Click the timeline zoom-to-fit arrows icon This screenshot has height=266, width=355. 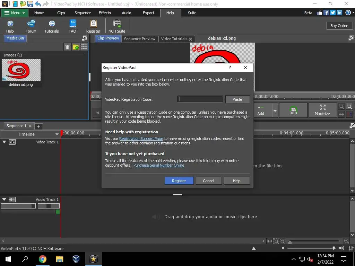coord(269,241)
